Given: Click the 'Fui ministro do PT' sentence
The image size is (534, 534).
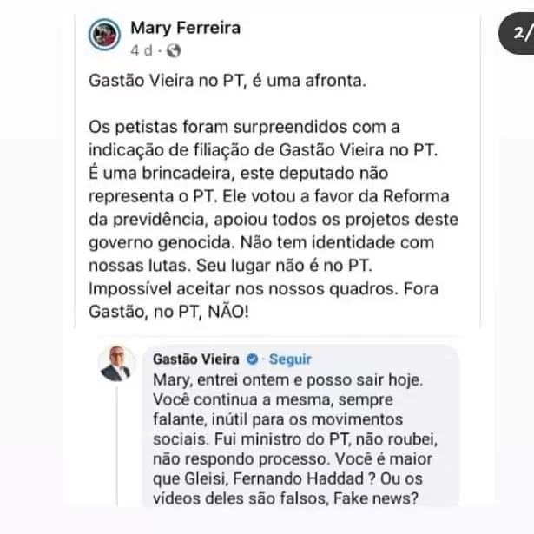Looking at the screenshot, I should point(282,439).
